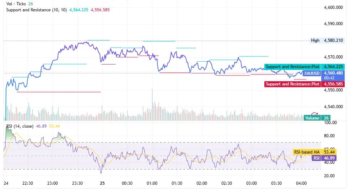Click the 80.00 level on the RSI scale
Viewport: 350px width, 189px height.
point(329,136)
